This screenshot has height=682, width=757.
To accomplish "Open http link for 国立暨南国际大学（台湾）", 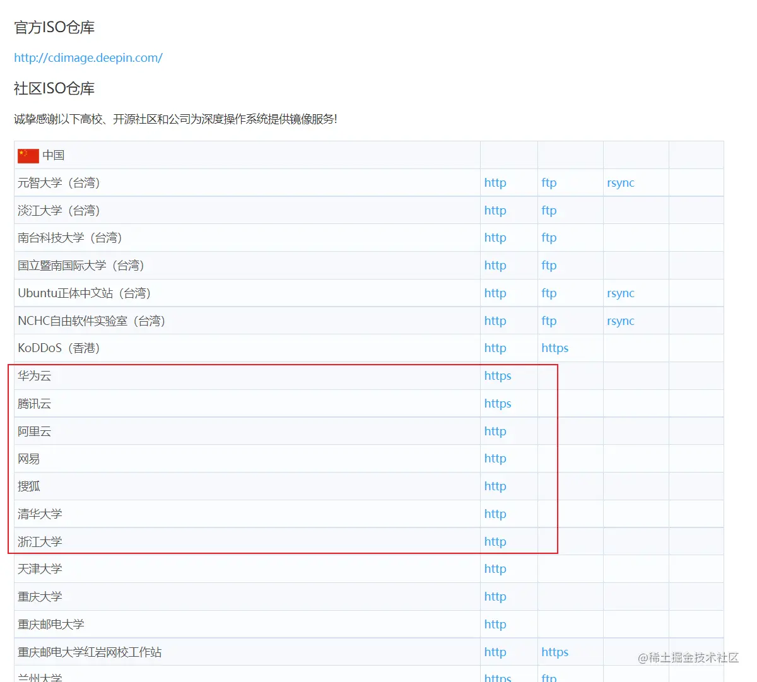I will [495, 266].
